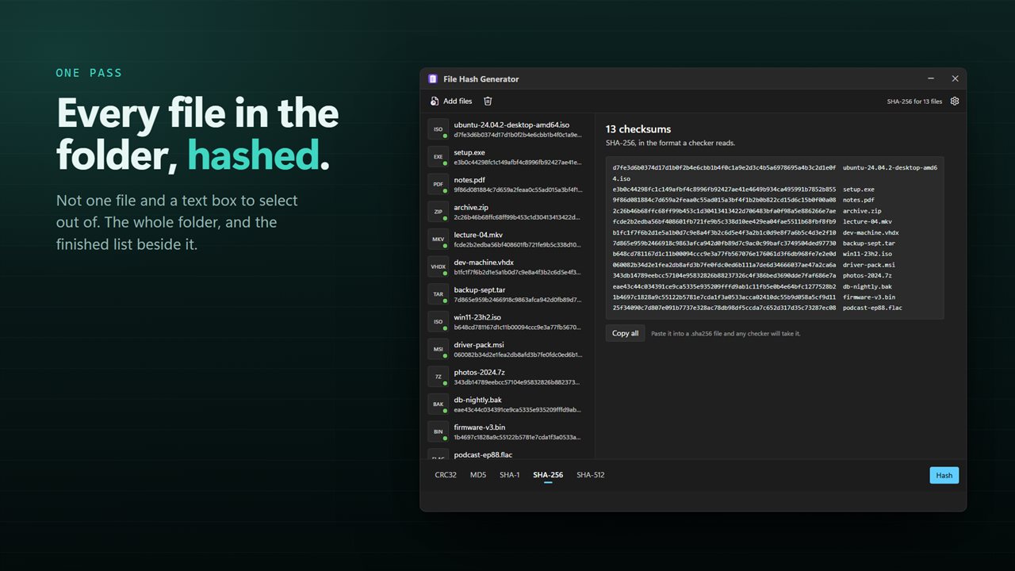Screen dimensions: 1015x571
Task: Select the MKV icon for lecture-04.mkv
Action: tap(438, 240)
